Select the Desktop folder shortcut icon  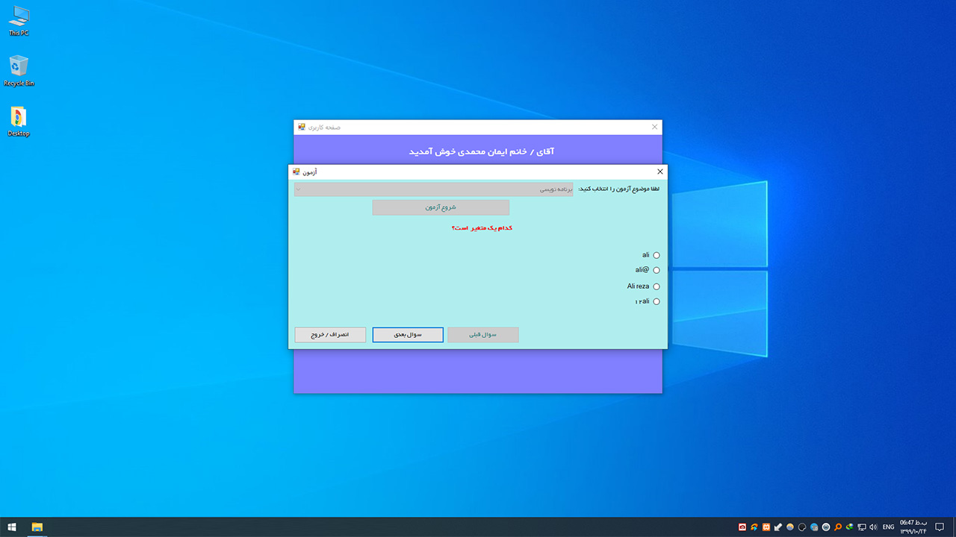[x=19, y=122]
